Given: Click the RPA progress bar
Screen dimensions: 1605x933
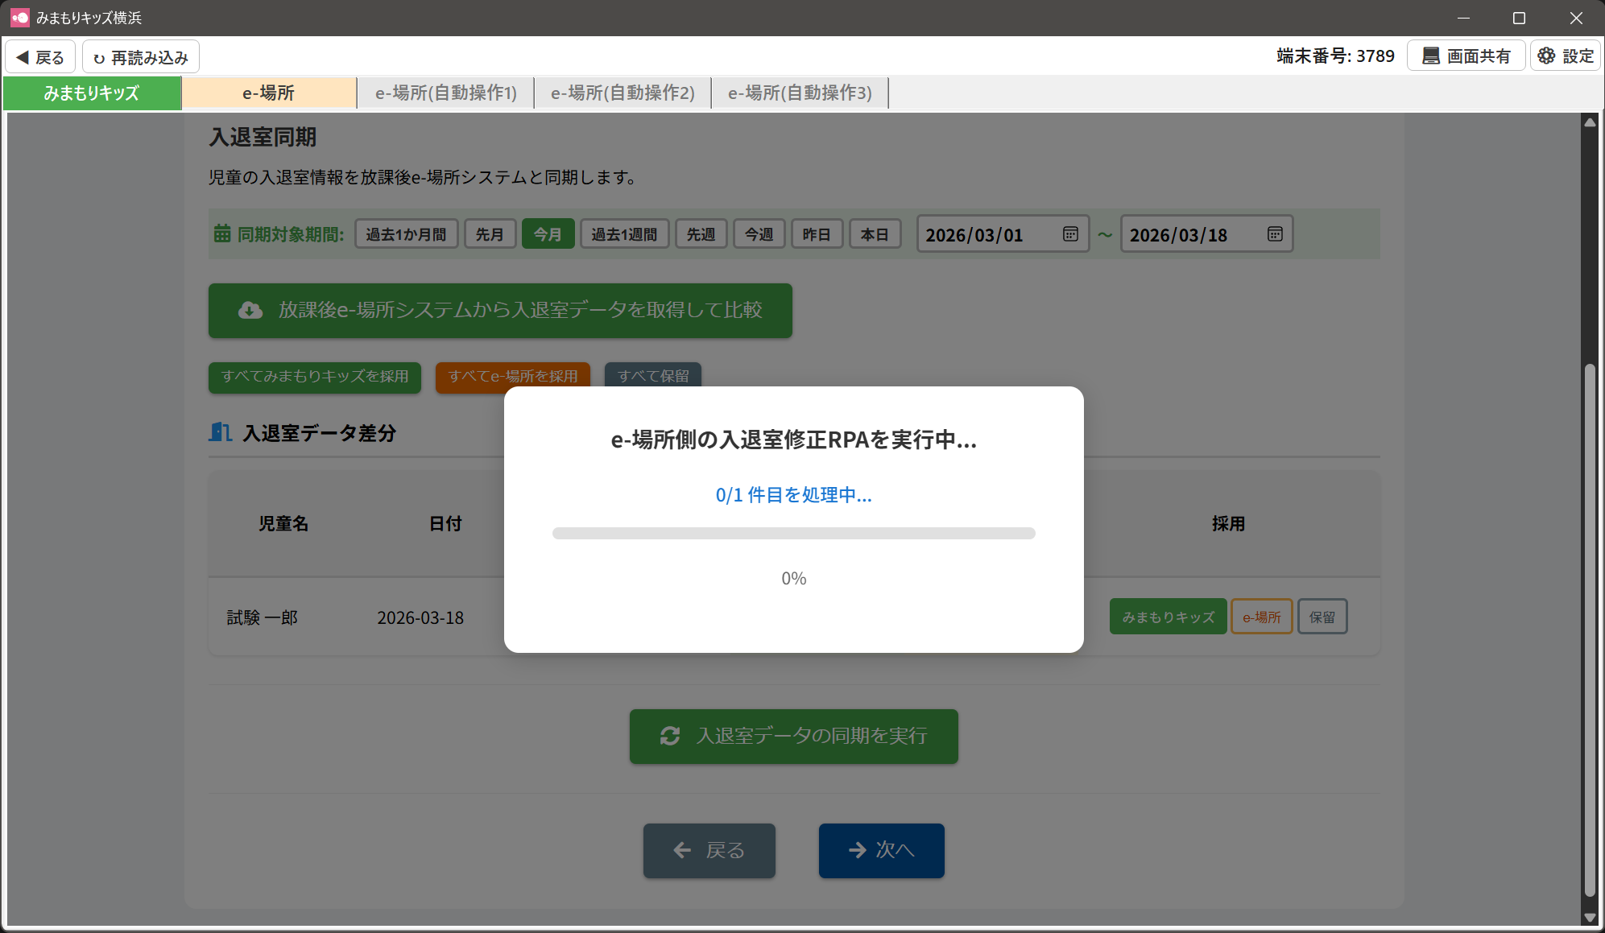Looking at the screenshot, I should [793, 533].
